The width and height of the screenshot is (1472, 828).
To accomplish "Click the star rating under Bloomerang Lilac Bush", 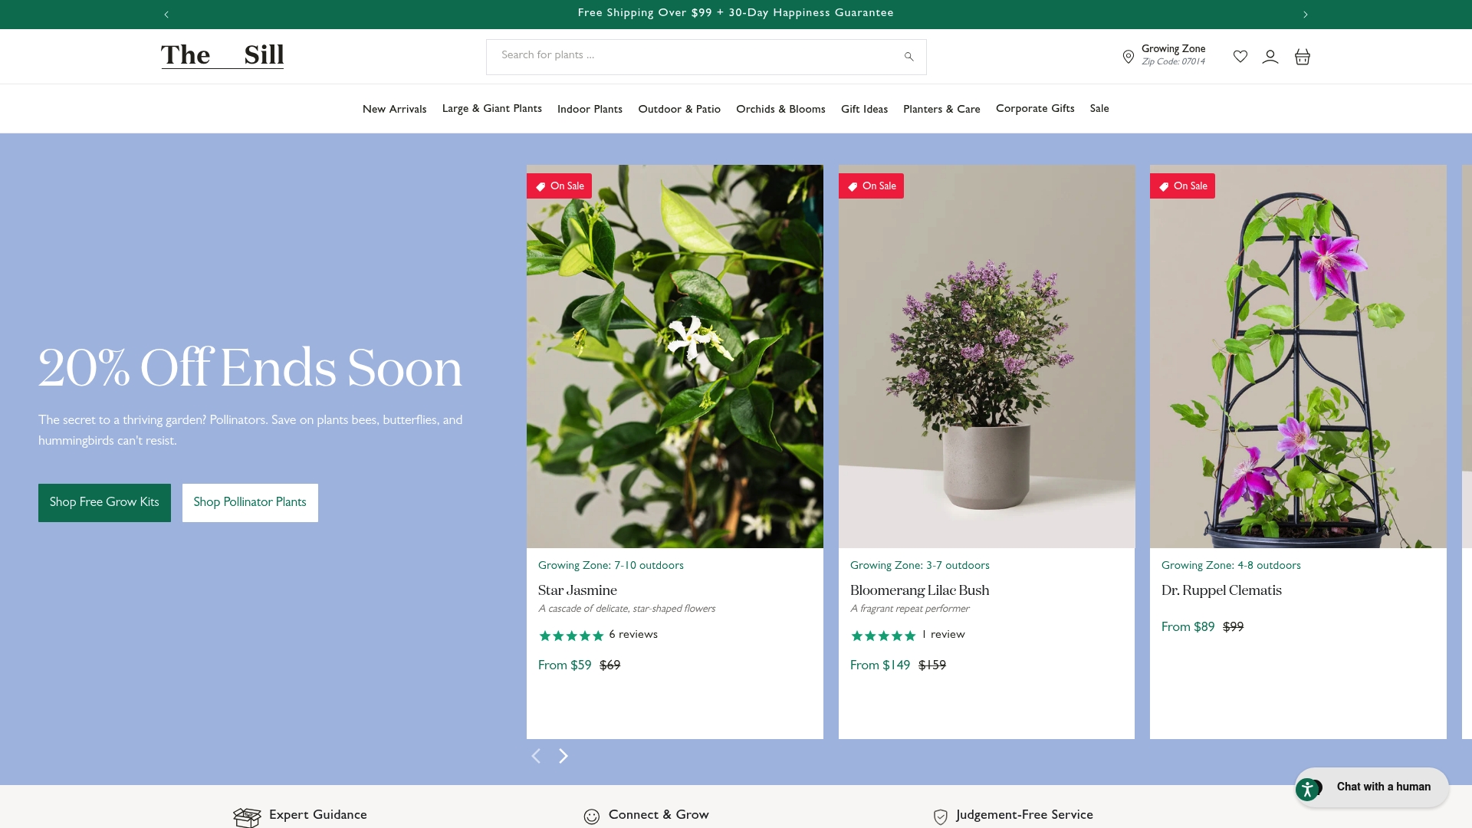I will [x=883, y=636].
